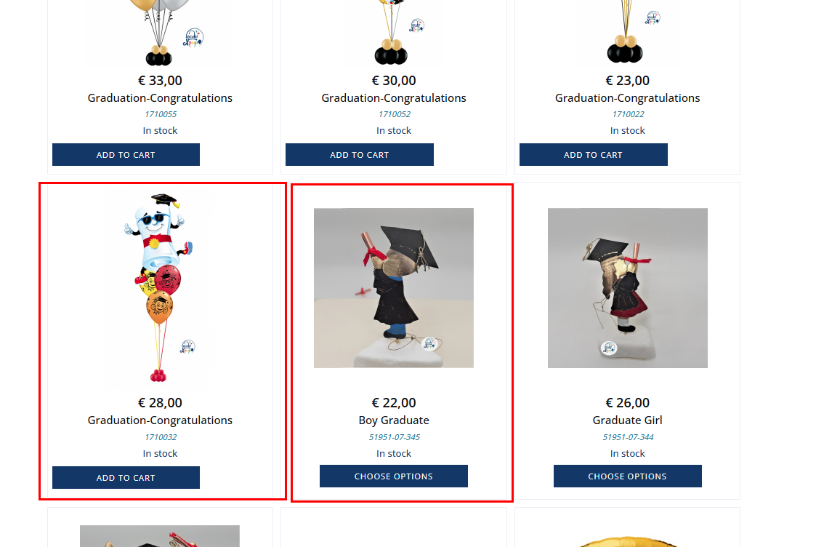Viewport: 816px width, 547px height.
Task: Open the Graduate Girl title link
Action: click(628, 420)
